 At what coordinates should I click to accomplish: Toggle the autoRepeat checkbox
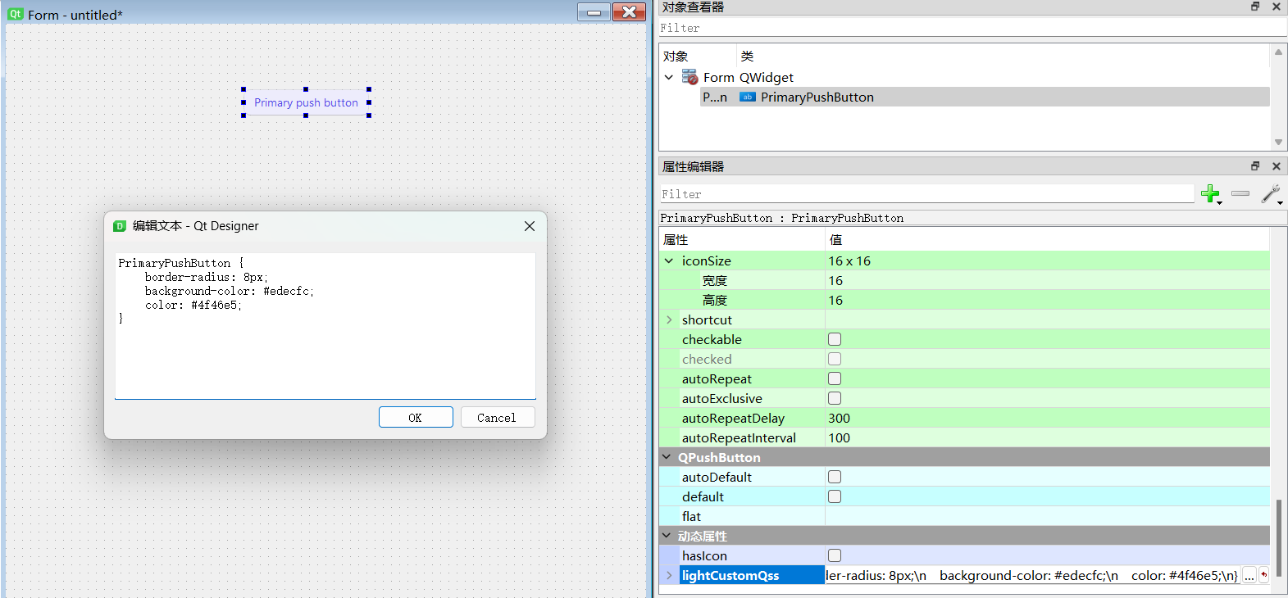tap(835, 378)
